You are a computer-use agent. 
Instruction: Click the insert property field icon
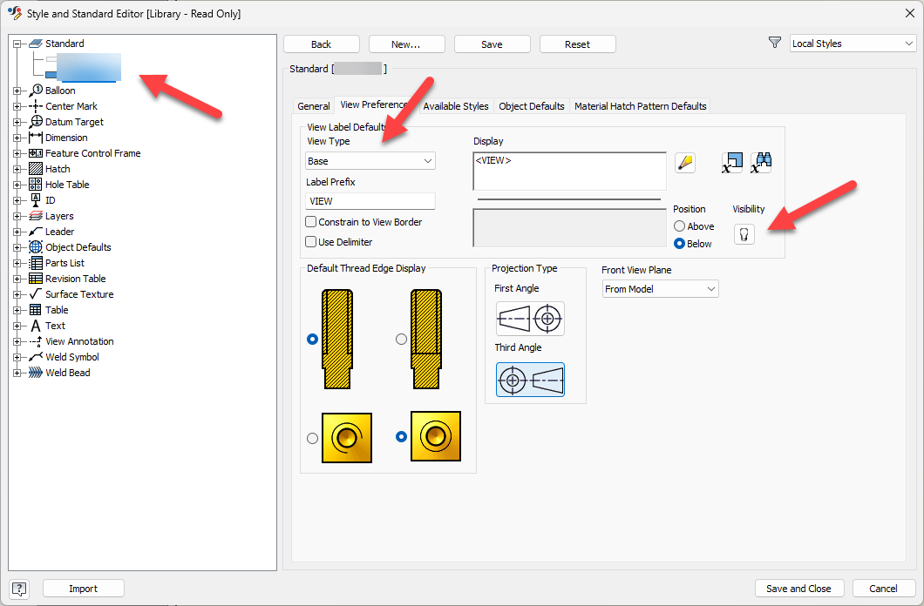click(x=732, y=162)
